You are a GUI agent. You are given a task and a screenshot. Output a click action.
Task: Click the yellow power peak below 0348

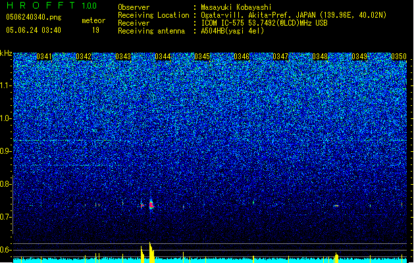336,258
